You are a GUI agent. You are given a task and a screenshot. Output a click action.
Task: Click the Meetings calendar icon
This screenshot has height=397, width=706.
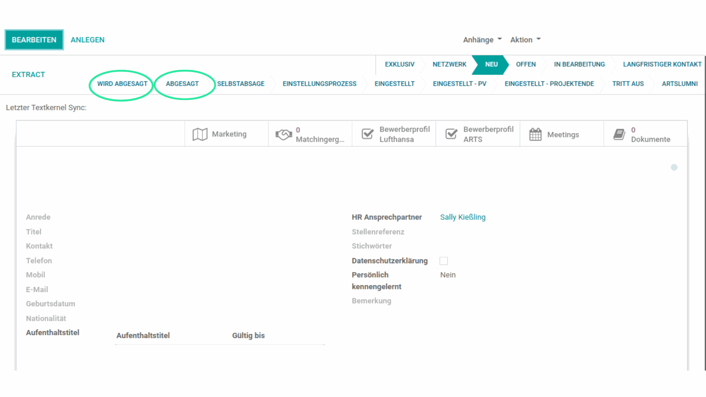tap(535, 134)
